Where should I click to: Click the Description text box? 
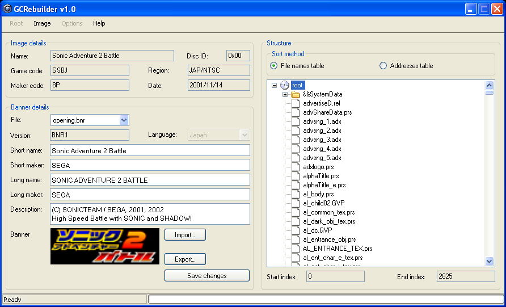[x=150, y=214]
